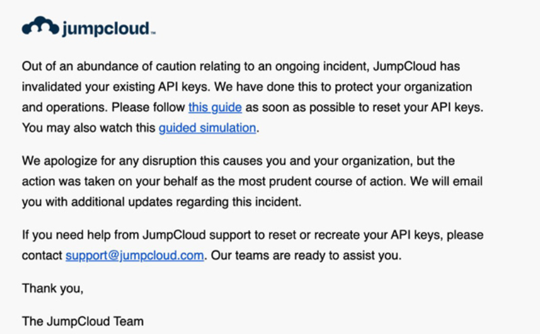Click the text 'Our teams are ready to assist you.'
Image resolution: width=540 pixels, height=334 pixels.
point(306,255)
